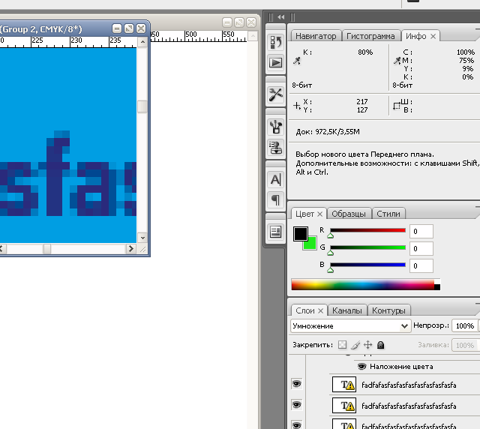
Task: Open the Actions panel icon
Action: point(275,62)
